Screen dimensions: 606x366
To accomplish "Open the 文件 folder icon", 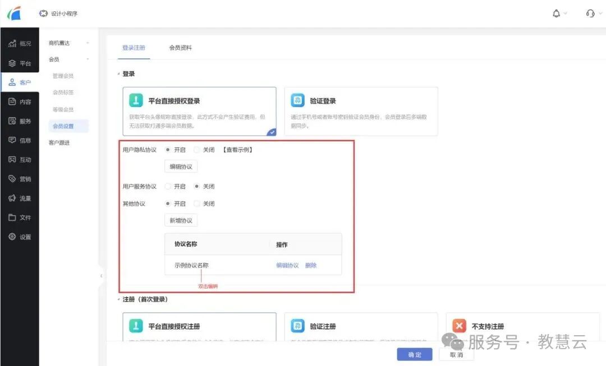I will tap(12, 217).
